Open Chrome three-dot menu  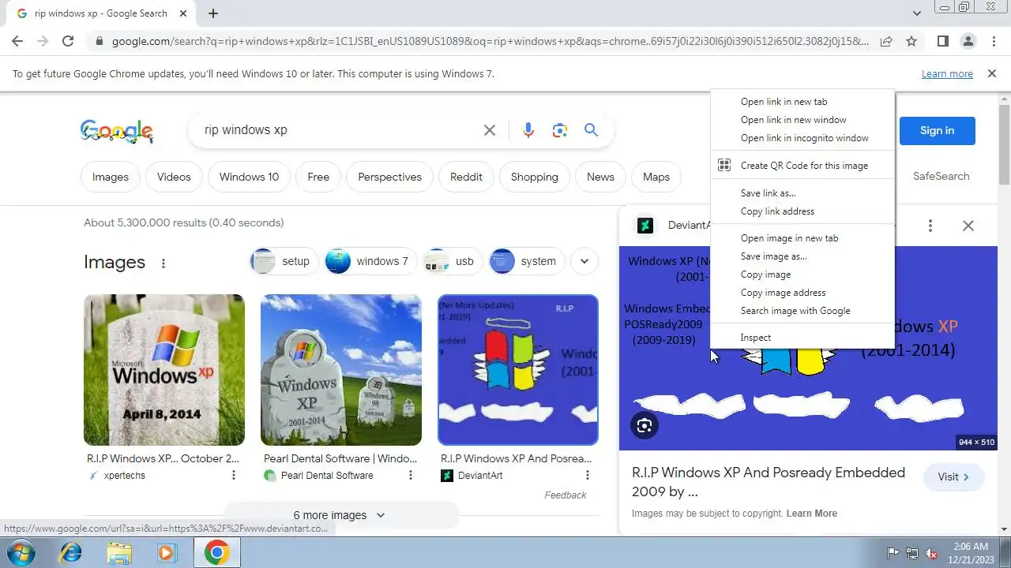pos(994,41)
